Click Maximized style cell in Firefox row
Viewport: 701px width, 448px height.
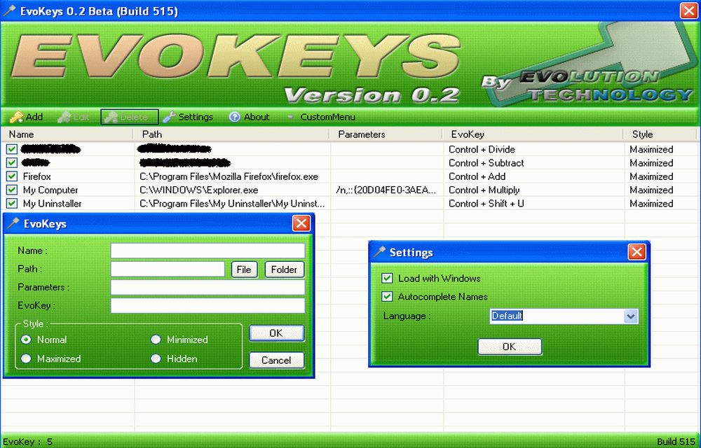(x=651, y=176)
